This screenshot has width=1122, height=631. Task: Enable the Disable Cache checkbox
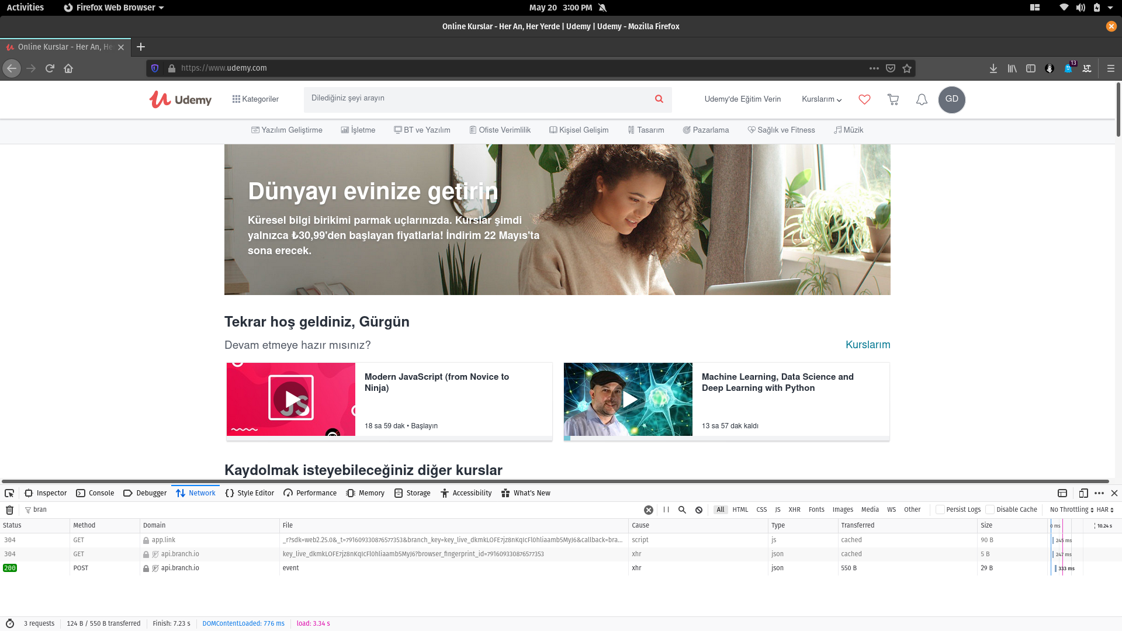pyautogui.click(x=990, y=509)
